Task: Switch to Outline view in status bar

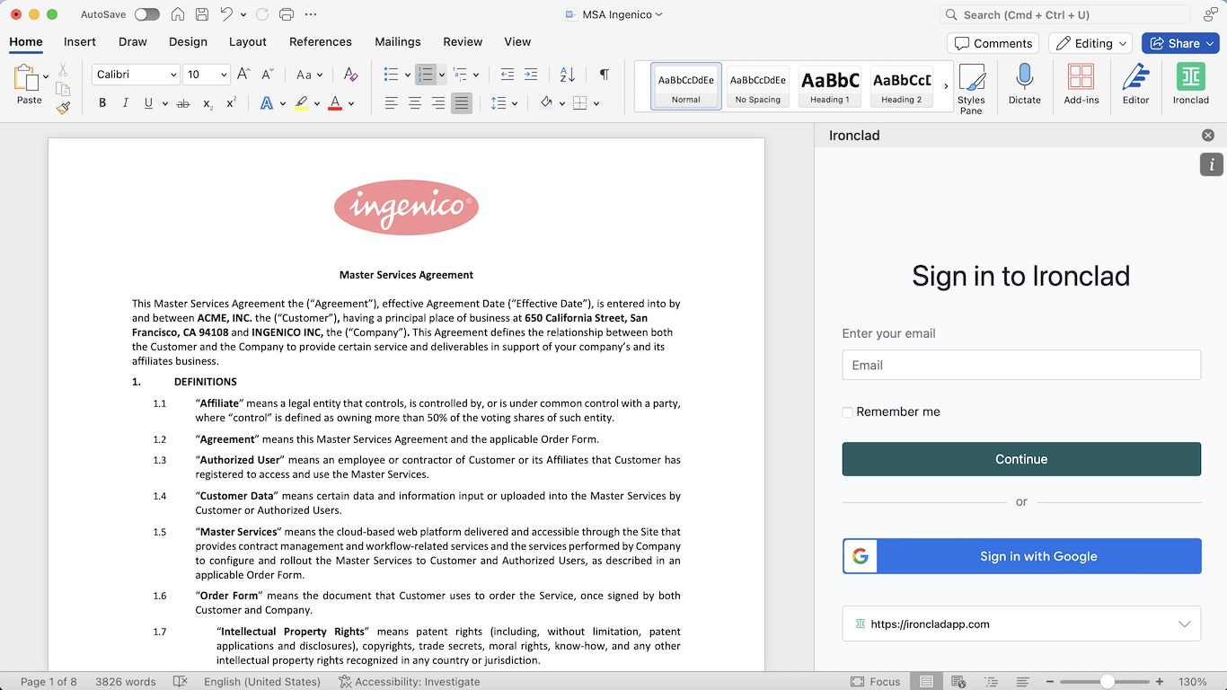Action: 991,682
